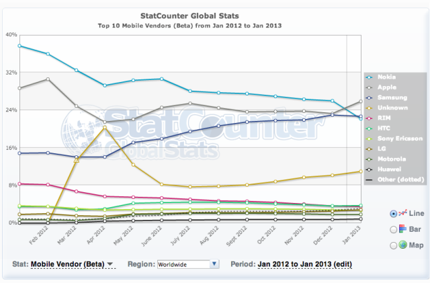Select the Map view radio button
The image size is (430, 283).
393,245
